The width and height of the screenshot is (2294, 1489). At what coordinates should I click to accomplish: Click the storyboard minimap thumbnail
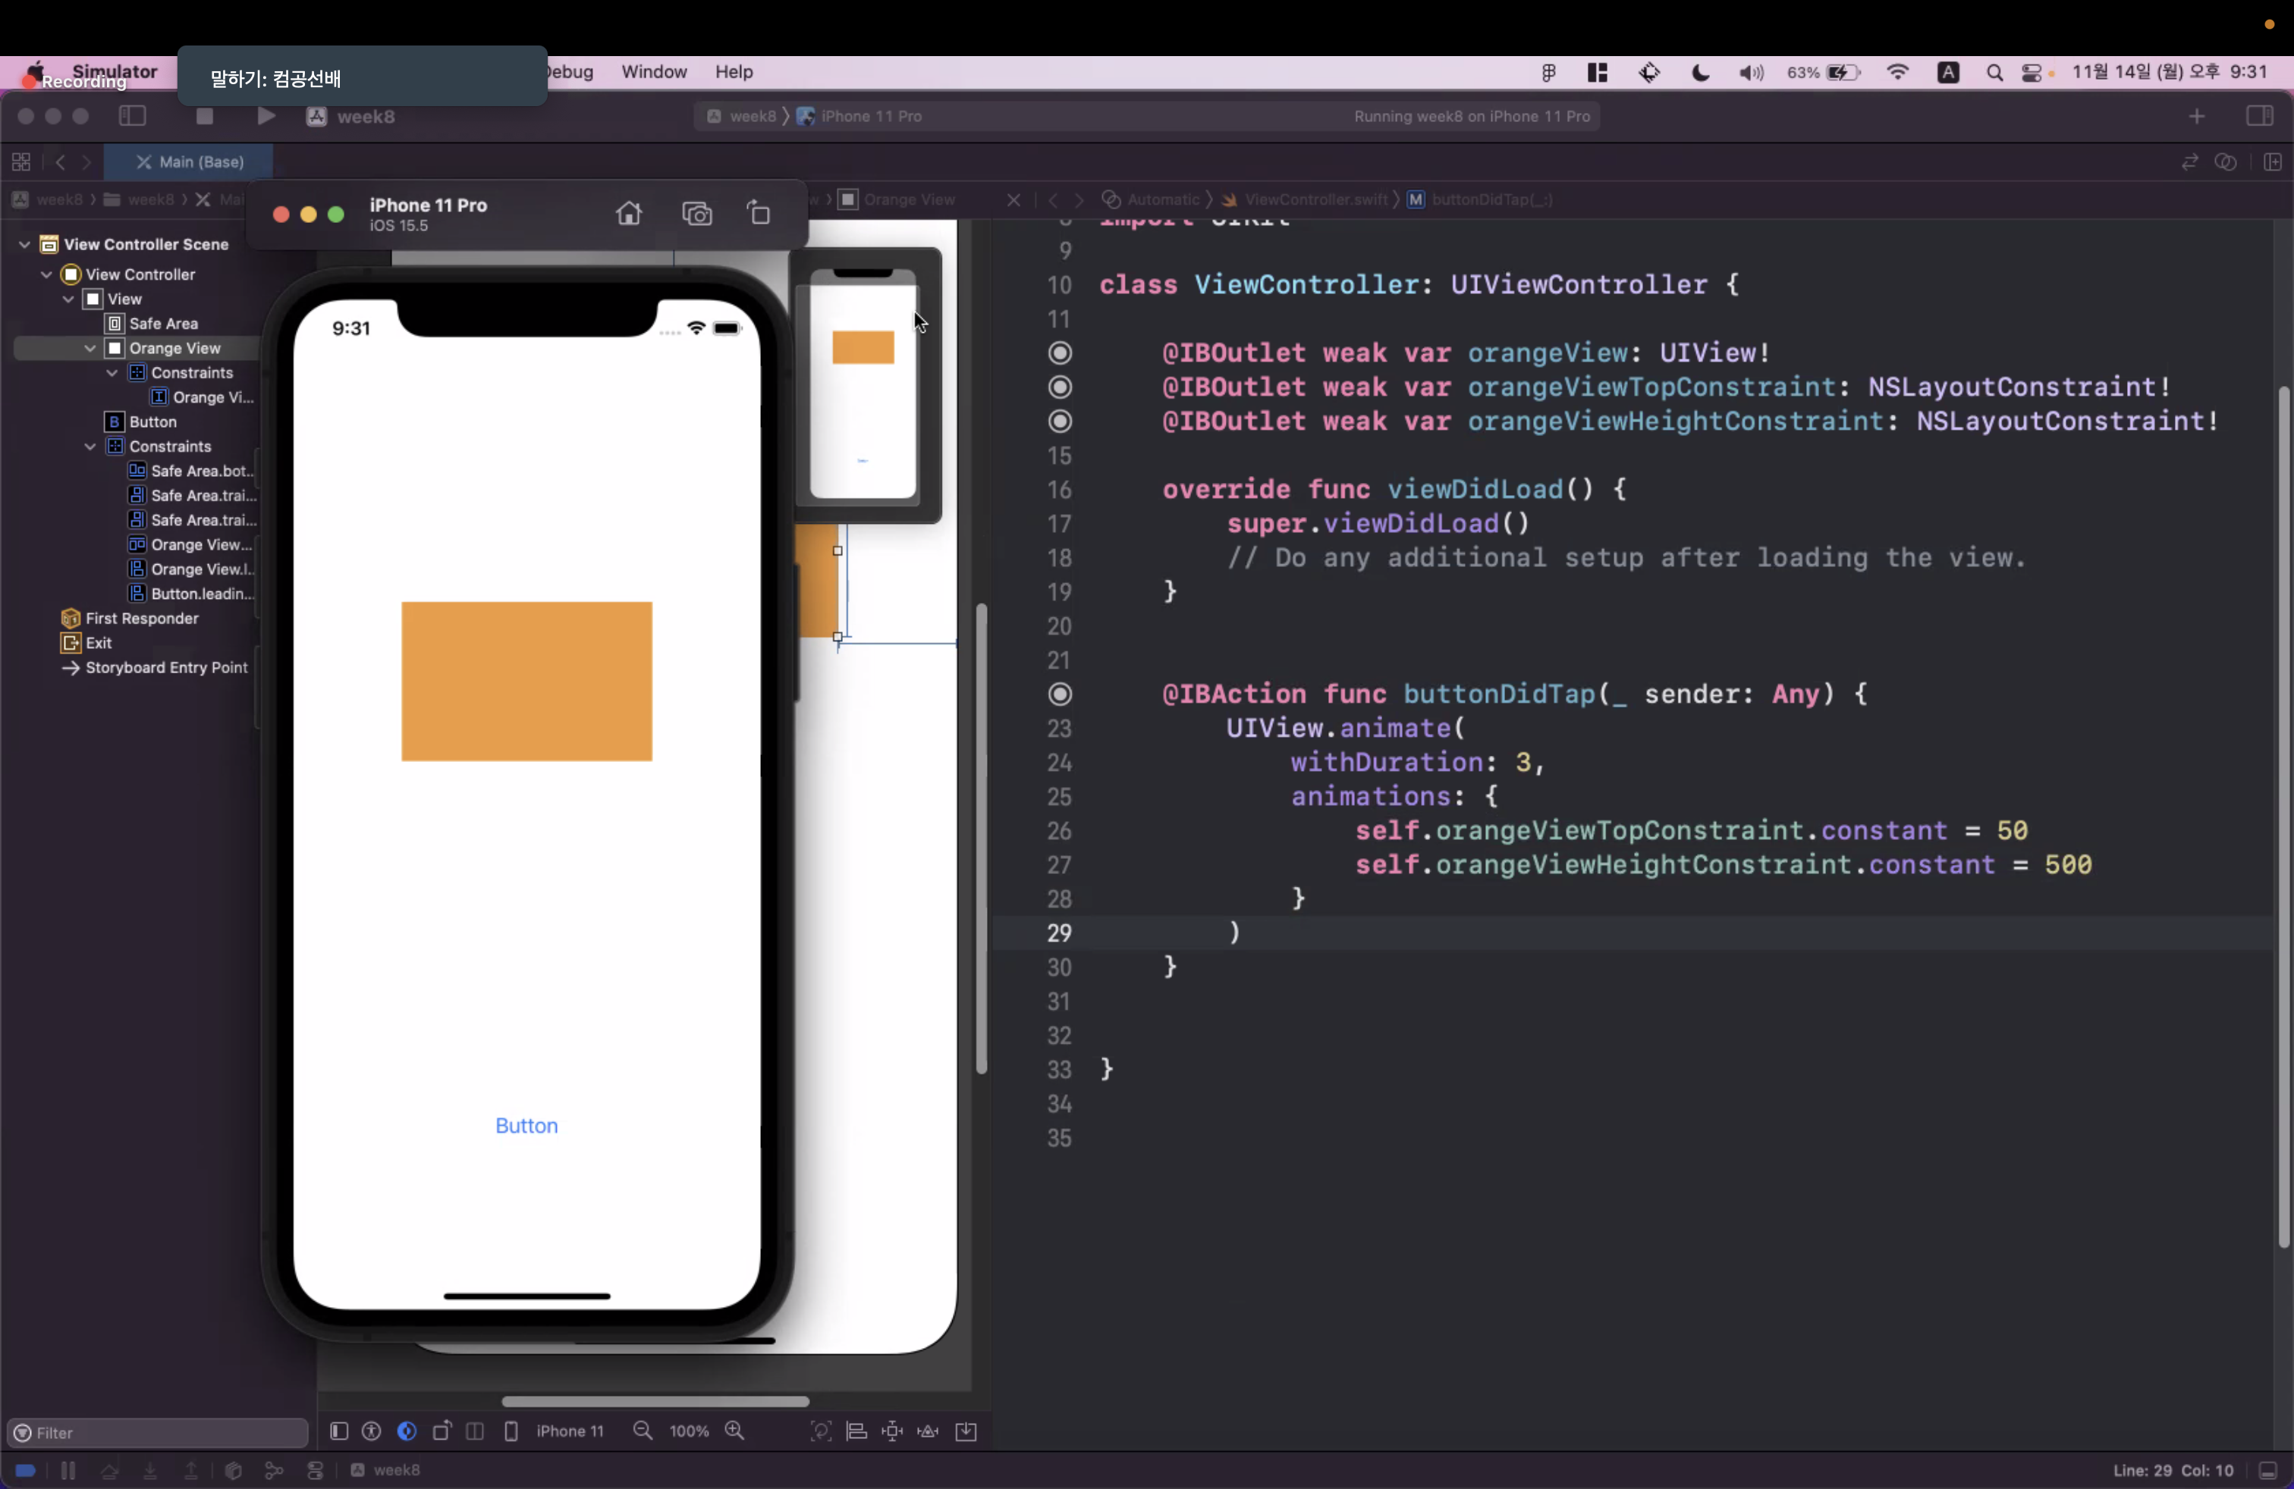coord(865,384)
